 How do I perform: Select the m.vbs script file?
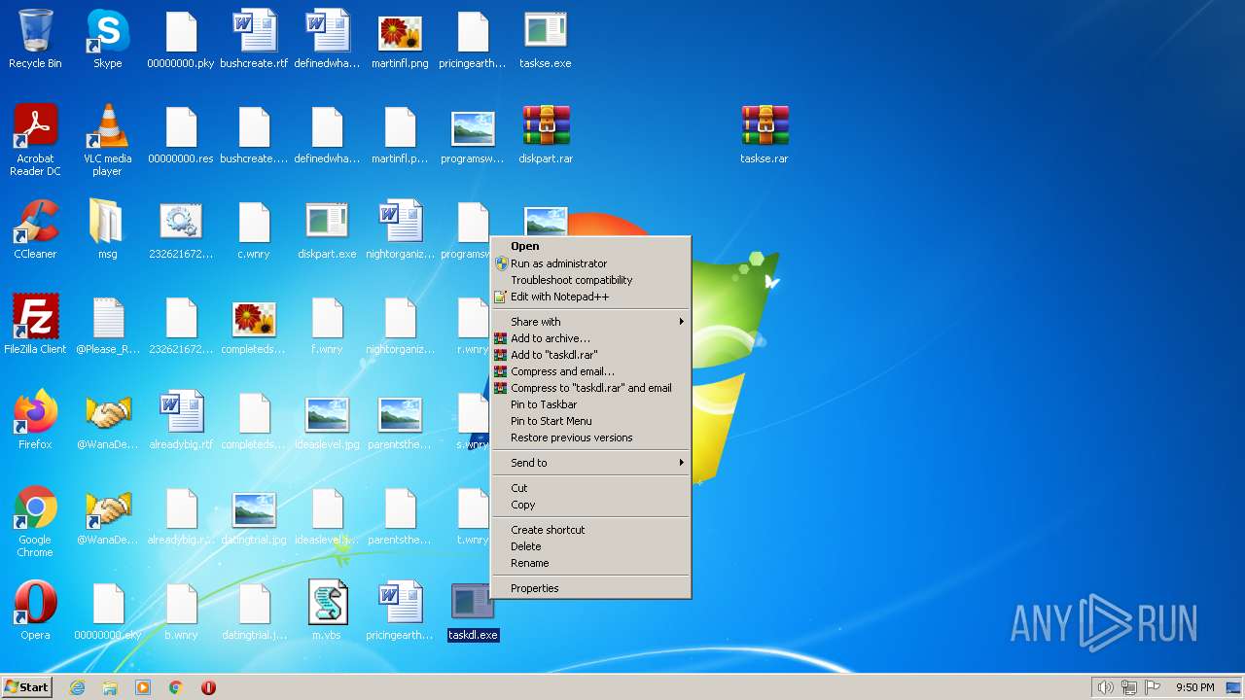click(x=327, y=611)
